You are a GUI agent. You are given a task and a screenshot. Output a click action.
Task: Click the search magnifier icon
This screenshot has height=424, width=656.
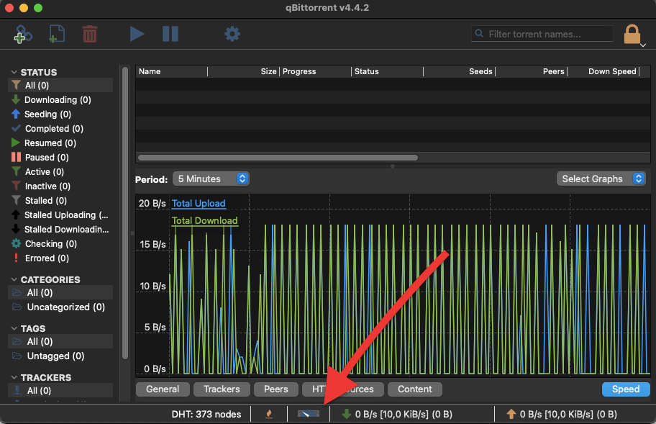tap(480, 34)
